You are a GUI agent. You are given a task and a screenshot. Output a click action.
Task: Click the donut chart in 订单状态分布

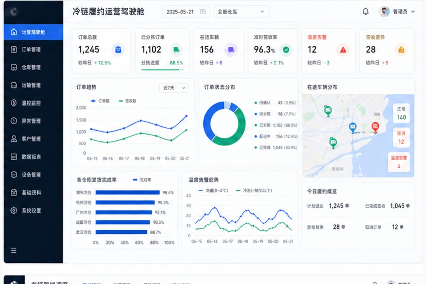pos(224,124)
